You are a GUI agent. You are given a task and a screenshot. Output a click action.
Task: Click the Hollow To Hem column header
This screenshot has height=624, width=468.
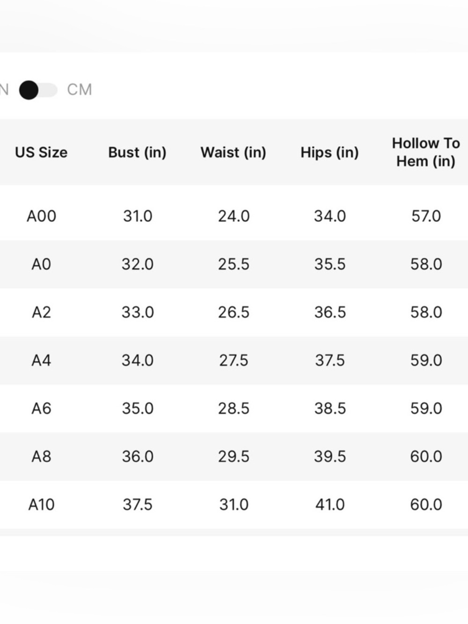pyautogui.click(x=426, y=152)
